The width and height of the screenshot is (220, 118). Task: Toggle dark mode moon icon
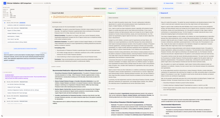pyautogui.click(x=211, y=3)
